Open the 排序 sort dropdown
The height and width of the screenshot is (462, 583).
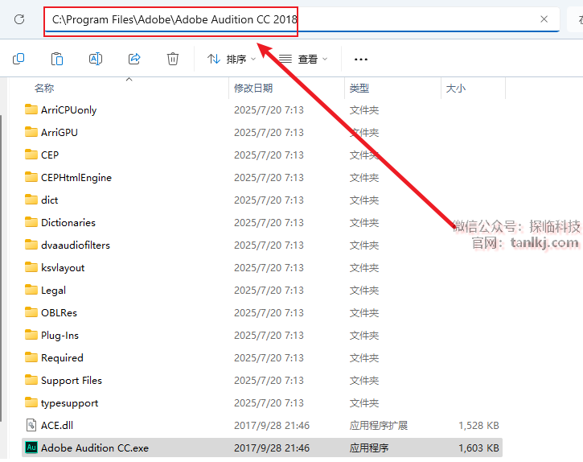[232, 59]
